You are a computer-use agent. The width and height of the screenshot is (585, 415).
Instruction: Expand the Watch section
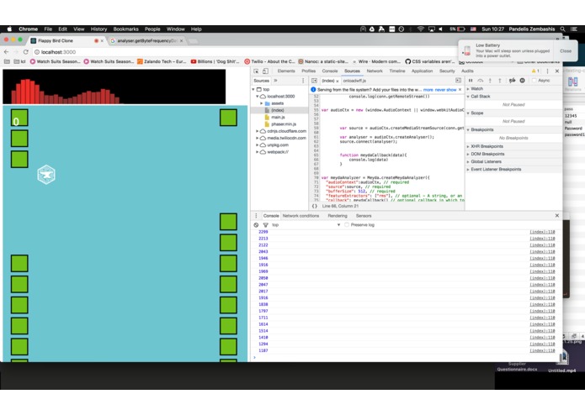468,89
